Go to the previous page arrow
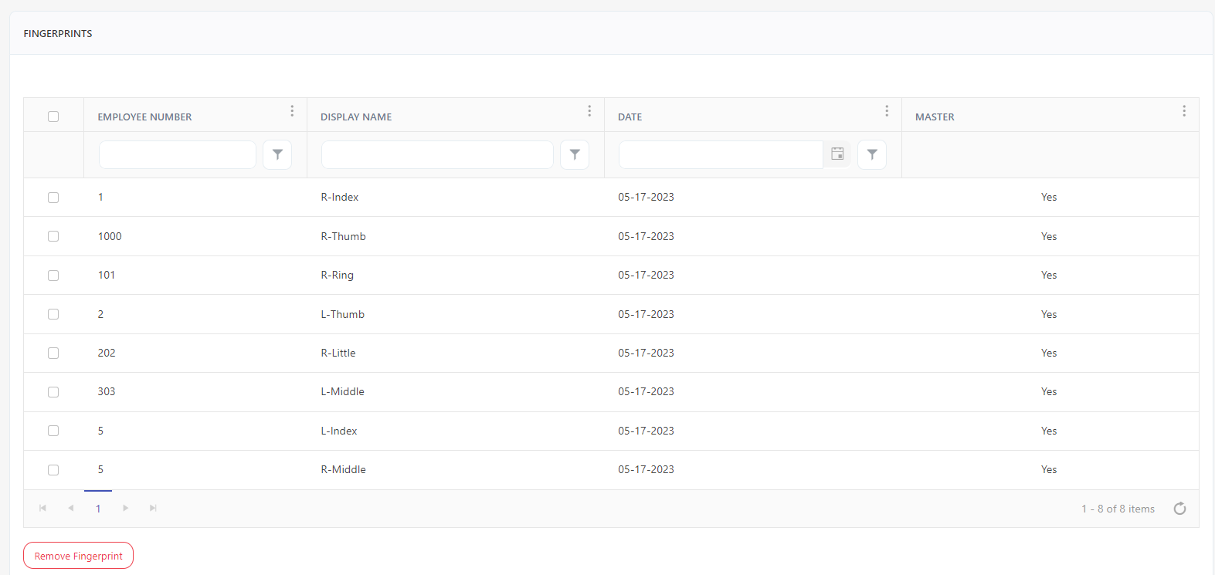This screenshot has height=575, width=1215. [71, 508]
